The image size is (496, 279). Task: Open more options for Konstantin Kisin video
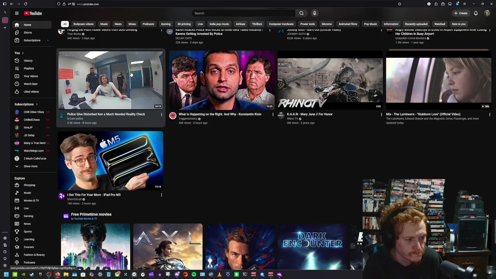pos(273,114)
